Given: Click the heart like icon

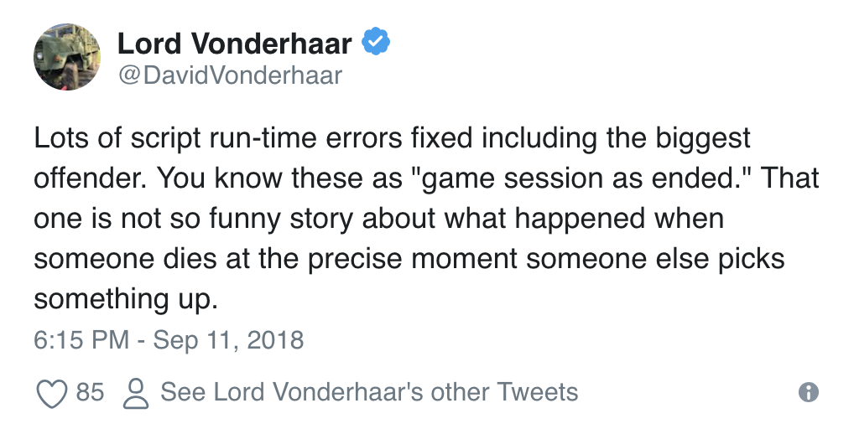Looking at the screenshot, I should (x=51, y=392).
